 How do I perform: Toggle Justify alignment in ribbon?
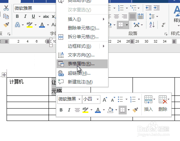pos(133,16)
